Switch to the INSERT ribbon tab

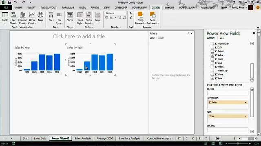[31, 8]
